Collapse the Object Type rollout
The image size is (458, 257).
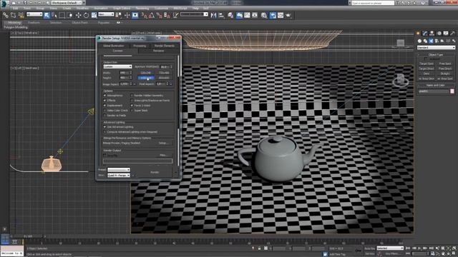(x=435, y=55)
